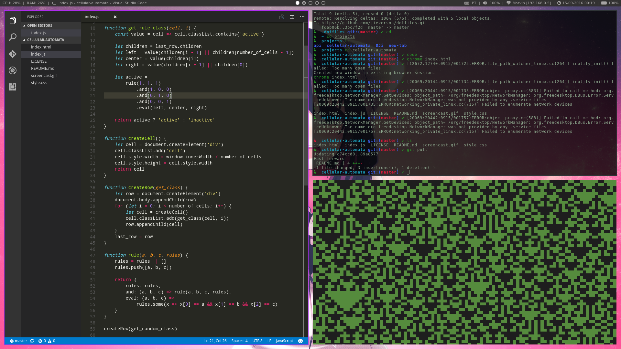The height and width of the screenshot is (349, 621).
Task: Select the index.js editor tab
Action: (92, 17)
